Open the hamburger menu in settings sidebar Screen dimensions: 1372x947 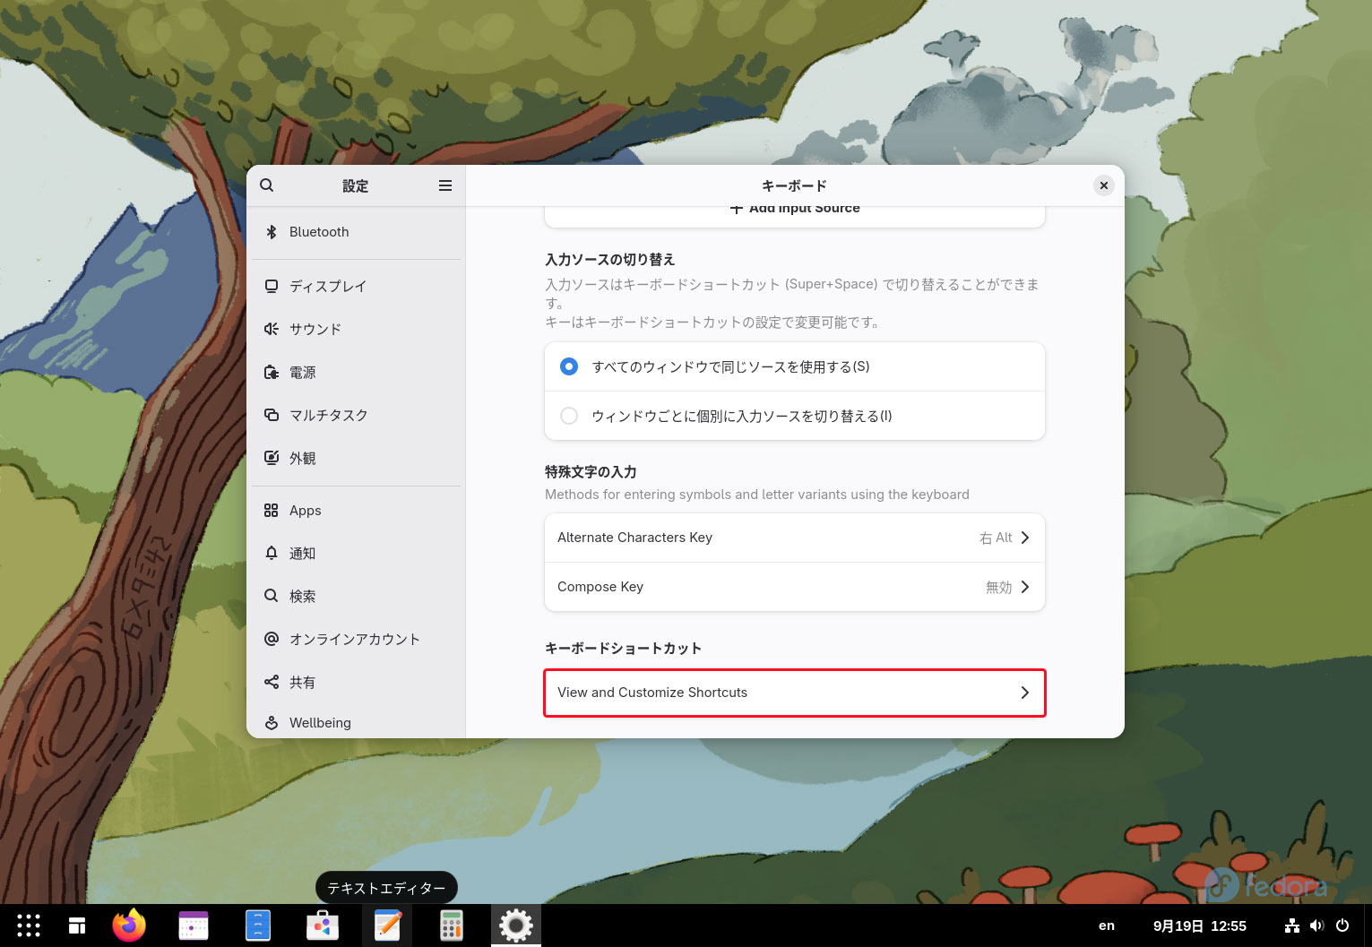444,185
